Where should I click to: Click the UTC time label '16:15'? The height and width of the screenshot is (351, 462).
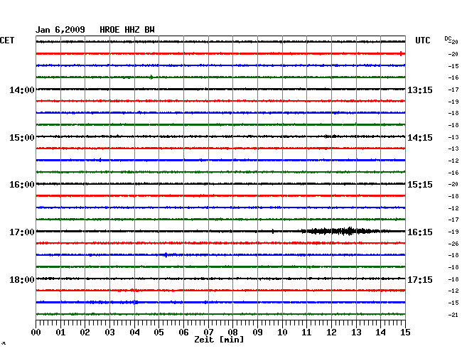(420, 232)
